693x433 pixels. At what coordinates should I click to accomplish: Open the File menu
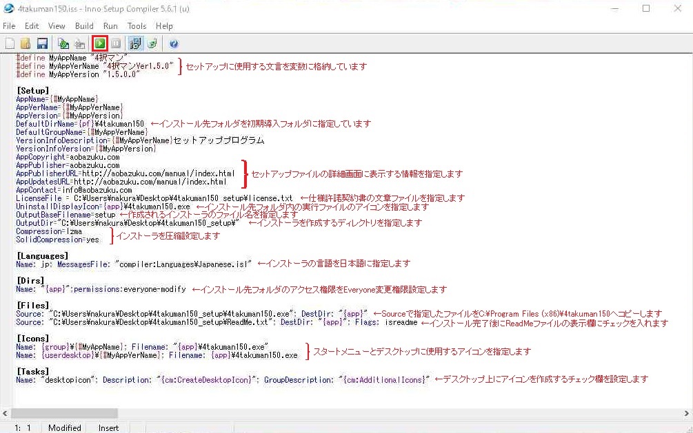tap(9, 26)
